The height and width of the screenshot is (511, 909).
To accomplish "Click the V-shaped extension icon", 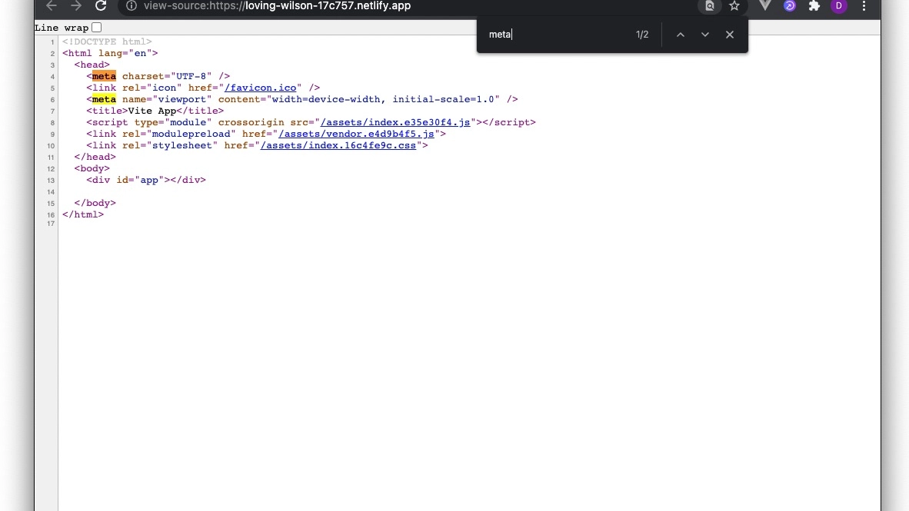I will tap(764, 6).
